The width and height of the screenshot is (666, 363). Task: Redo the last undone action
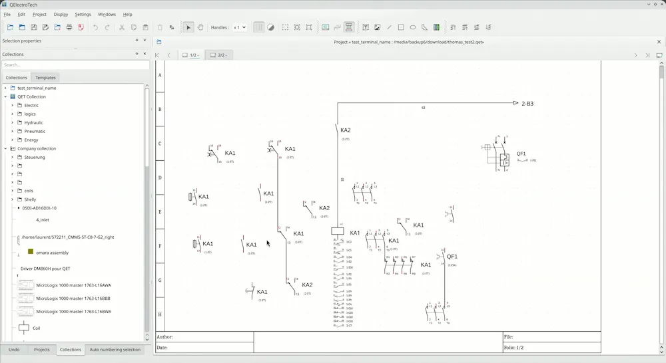click(107, 27)
